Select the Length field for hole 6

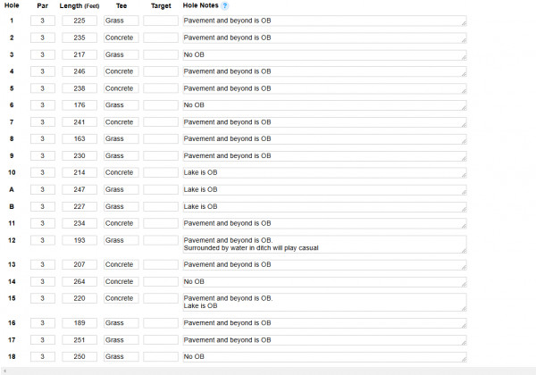point(80,105)
